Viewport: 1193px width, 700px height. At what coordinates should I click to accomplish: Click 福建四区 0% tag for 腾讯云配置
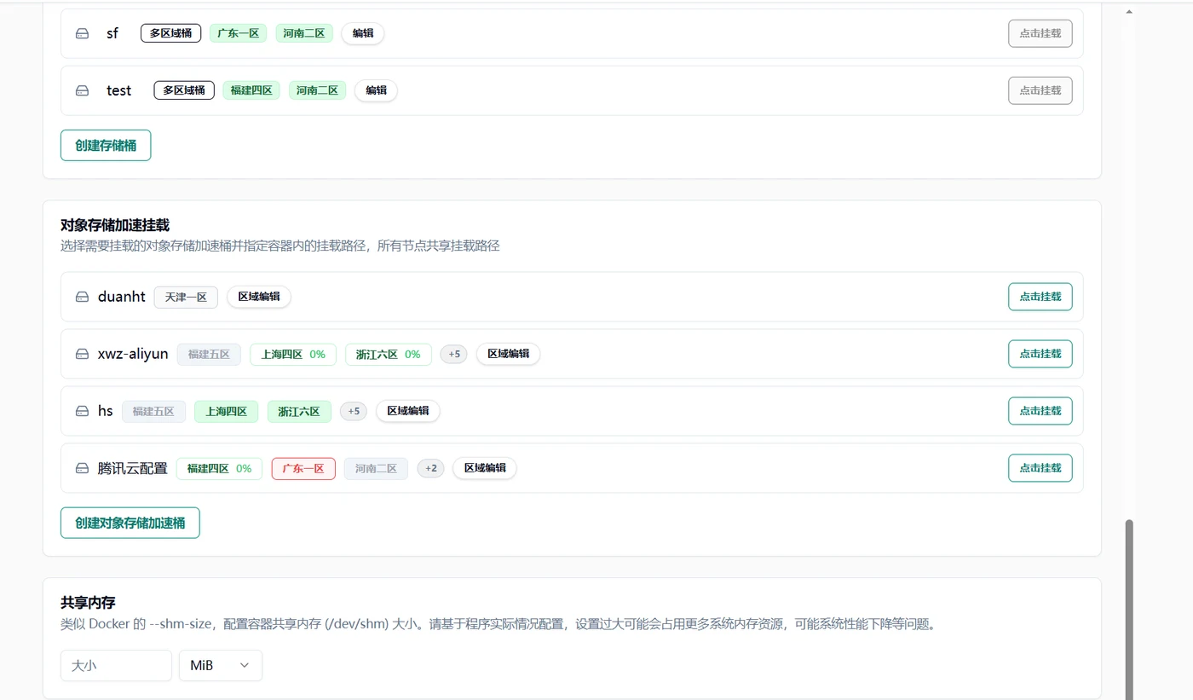[220, 468]
